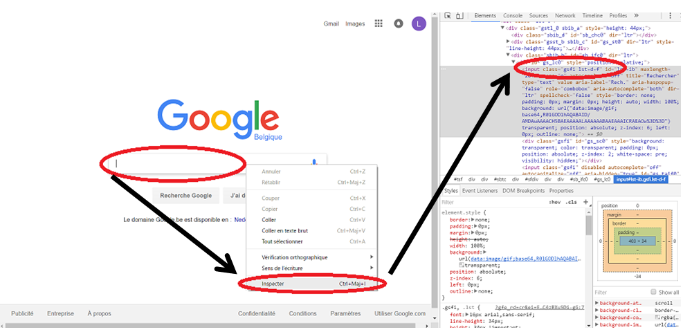The width and height of the screenshot is (683, 332).
Task: Open the ?gfe_rd stylesheet source link
Action: [540, 307]
